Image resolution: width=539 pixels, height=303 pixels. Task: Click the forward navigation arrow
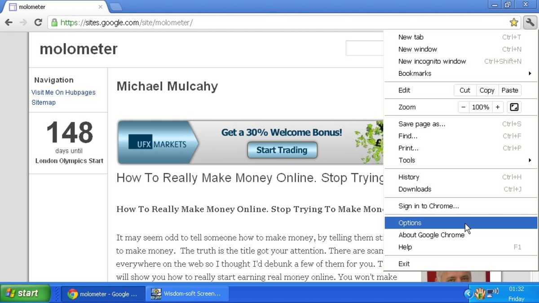(x=22, y=22)
